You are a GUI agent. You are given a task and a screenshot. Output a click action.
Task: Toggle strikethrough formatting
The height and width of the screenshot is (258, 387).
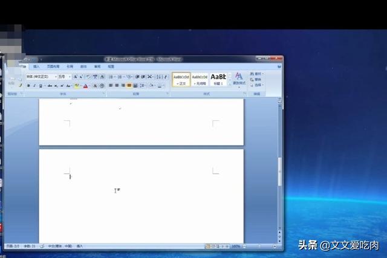(x=50, y=86)
